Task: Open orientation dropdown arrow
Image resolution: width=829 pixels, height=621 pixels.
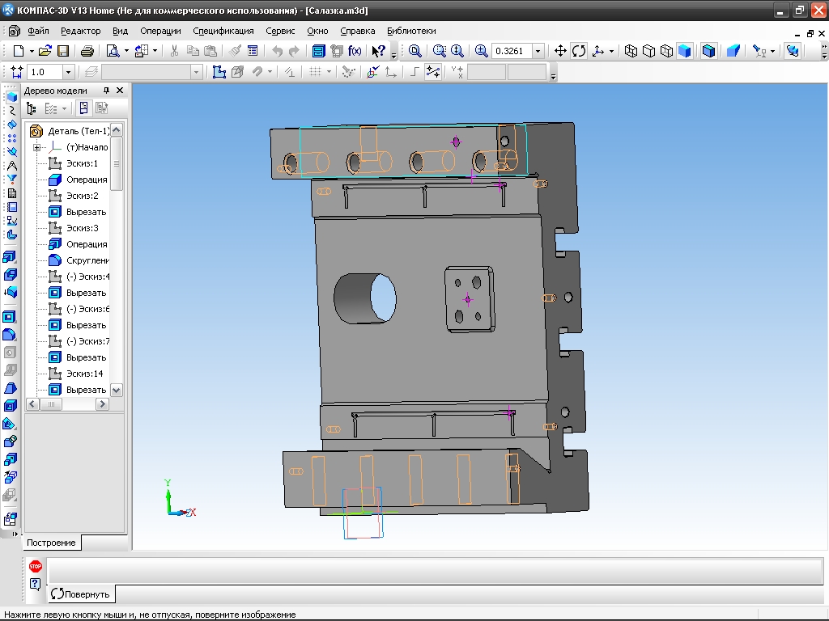Action: click(x=612, y=51)
